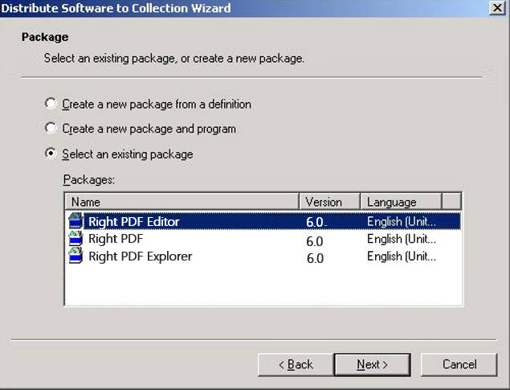Click version 6.0 of Right PDF Explorer
Screen dimensions: 510x390
315,258
